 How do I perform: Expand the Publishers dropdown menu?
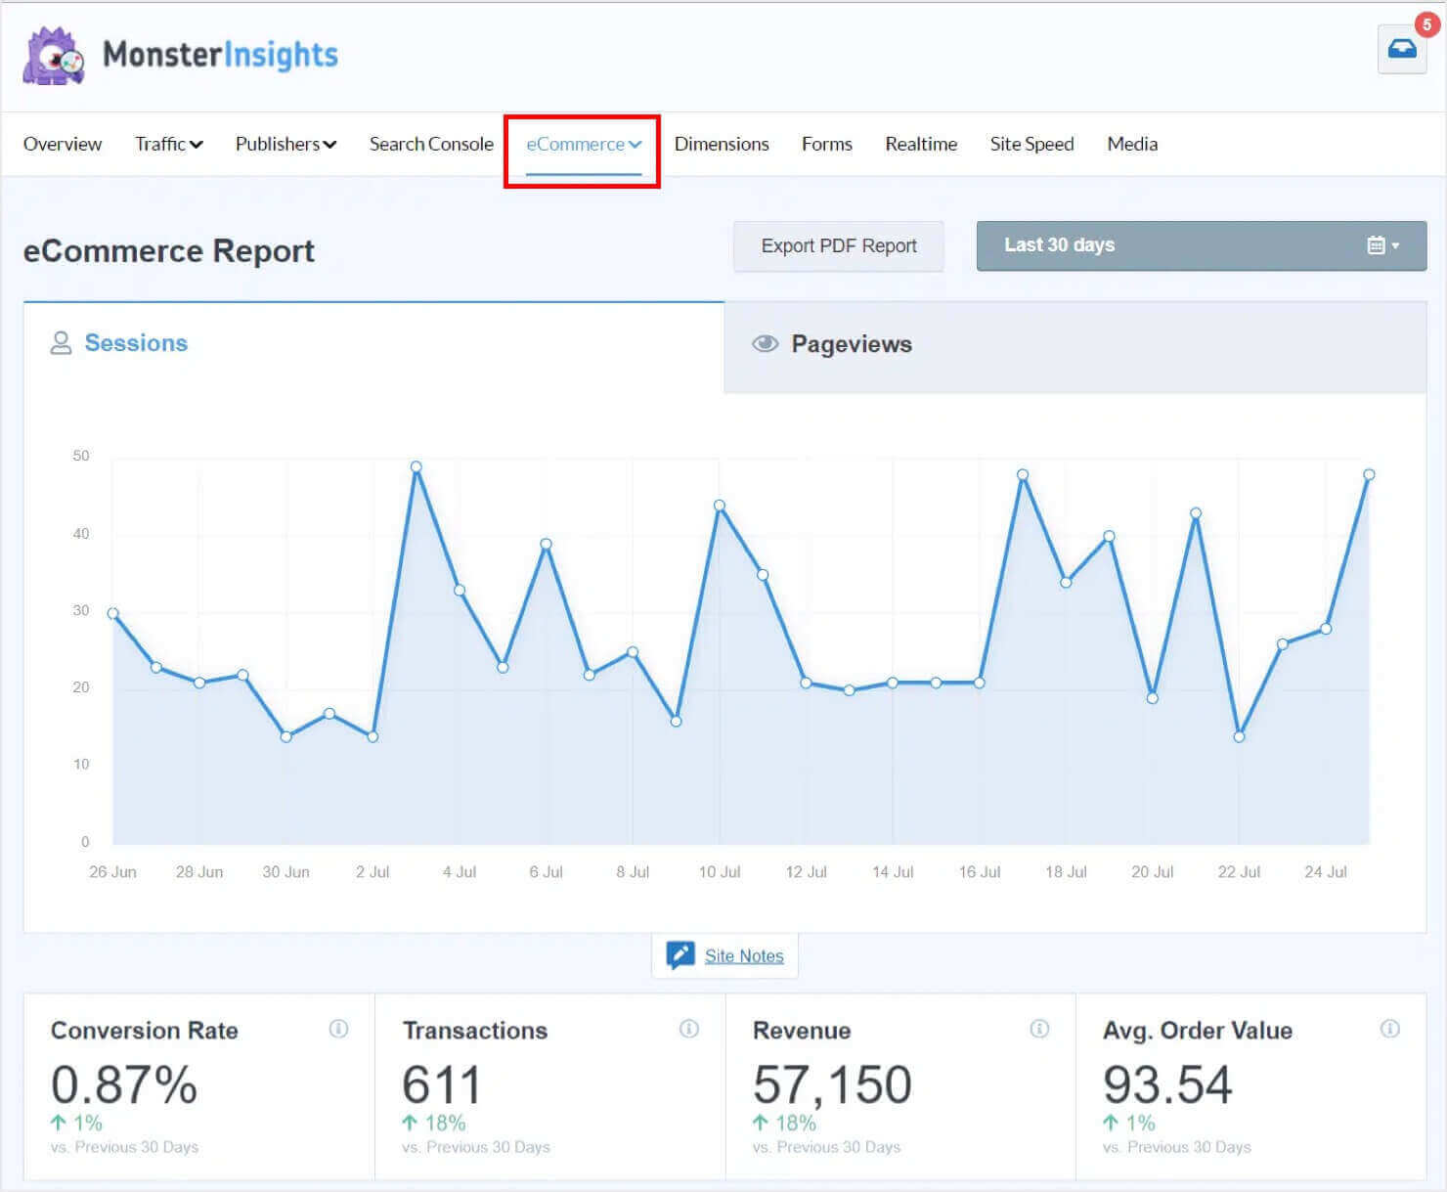pos(285,144)
